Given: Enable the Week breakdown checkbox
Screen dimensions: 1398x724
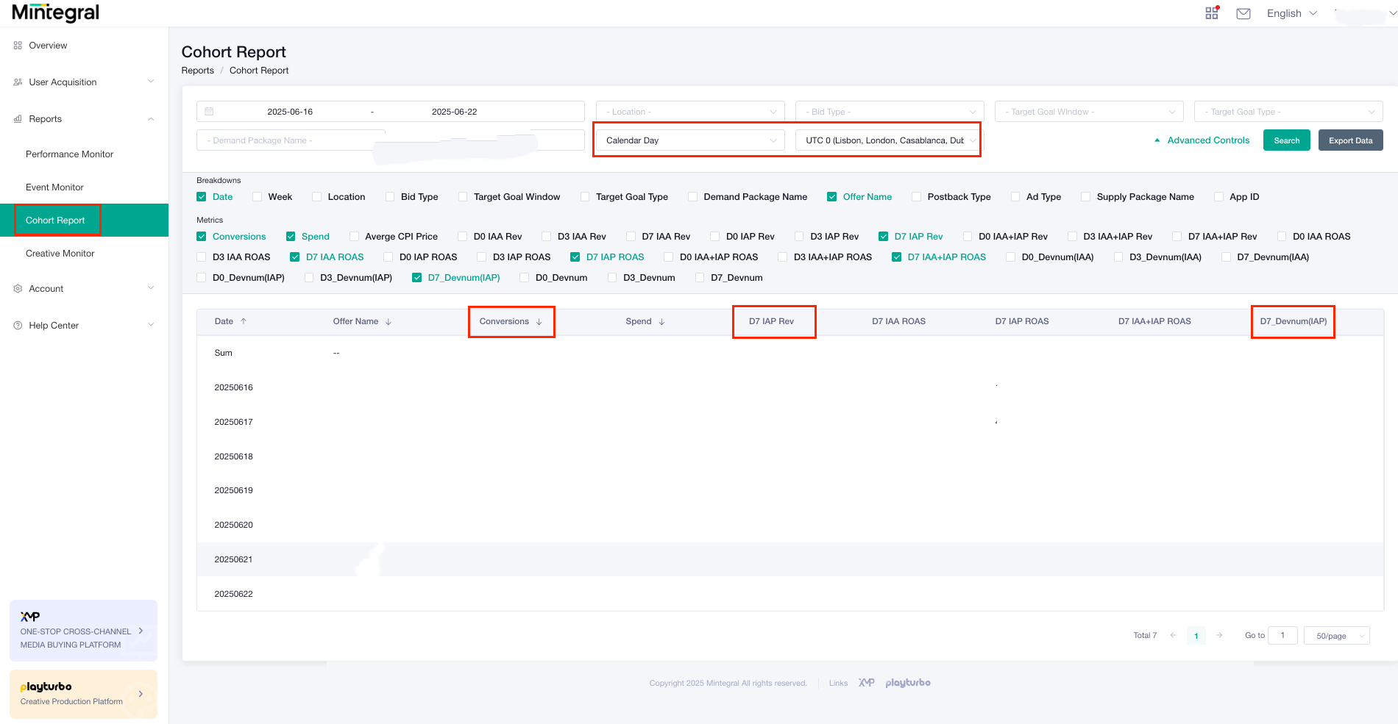Looking at the screenshot, I should click(x=257, y=196).
